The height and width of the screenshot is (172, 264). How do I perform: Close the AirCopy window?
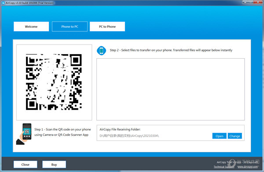[258, 2]
